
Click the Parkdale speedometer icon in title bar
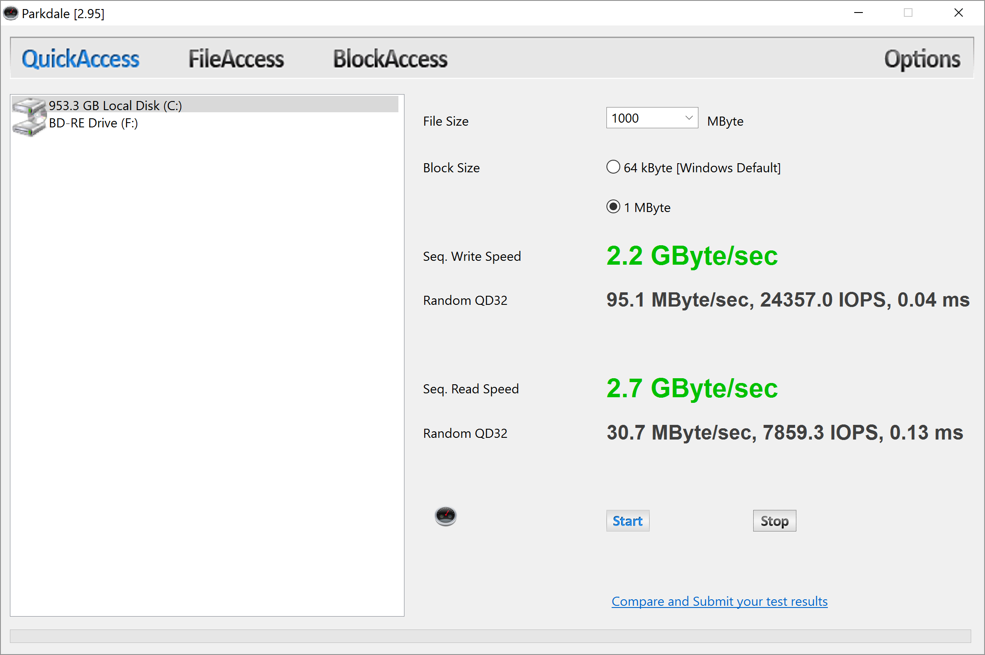10,13
